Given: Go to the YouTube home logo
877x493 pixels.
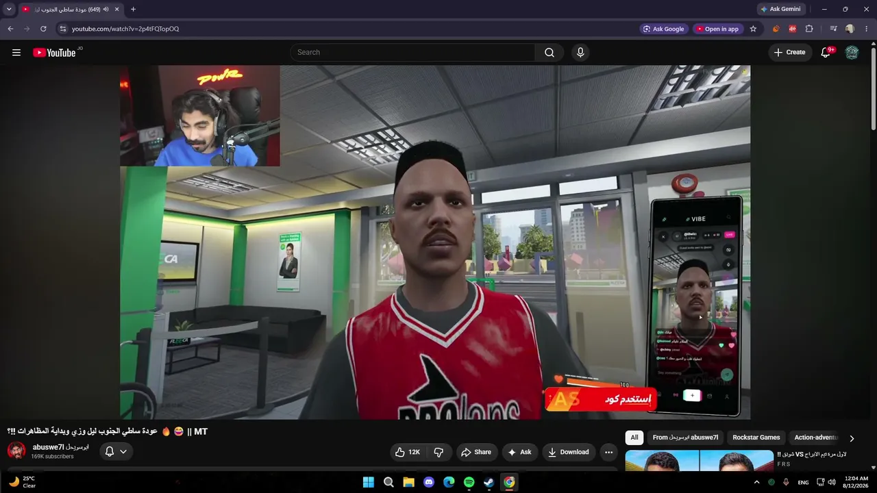Looking at the screenshot, I should (x=54, y=53).
